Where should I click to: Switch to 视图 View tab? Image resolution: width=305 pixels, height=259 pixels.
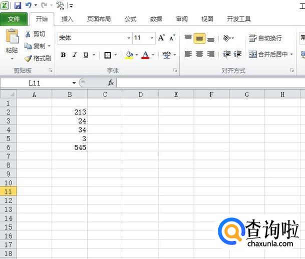[x=207, y=19]
